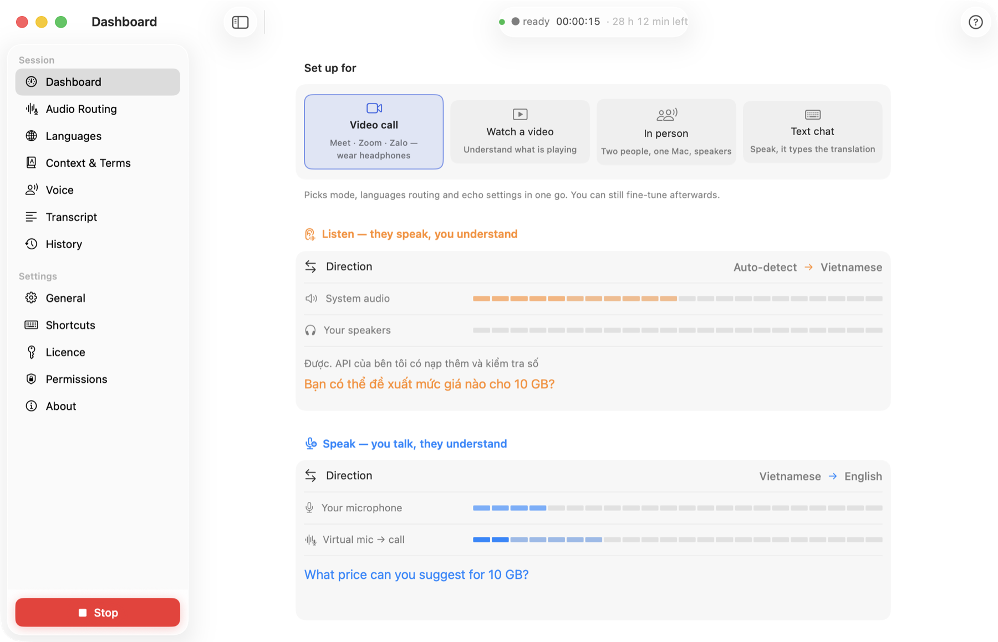The height and width of the screenshot is (642, 998).
Task: Click the General gear icon
Action: click(32, 298)
